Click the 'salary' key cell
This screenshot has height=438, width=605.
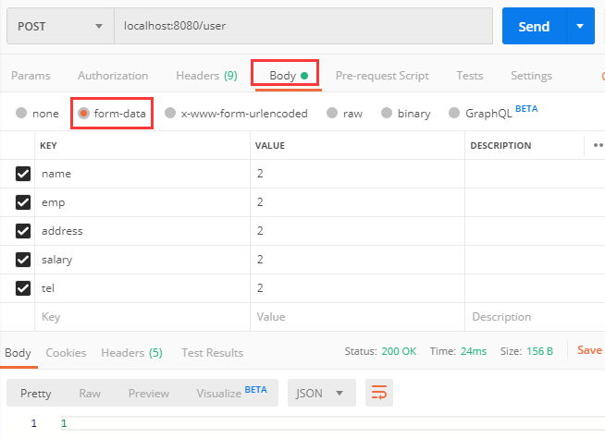(x=142, y=260)
